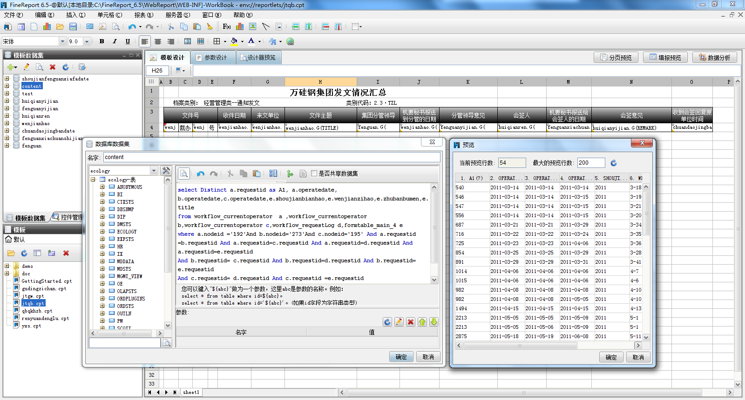Click 取消 in 数据库数据集 dialog

pyautogui.click(x=428, y=357)
